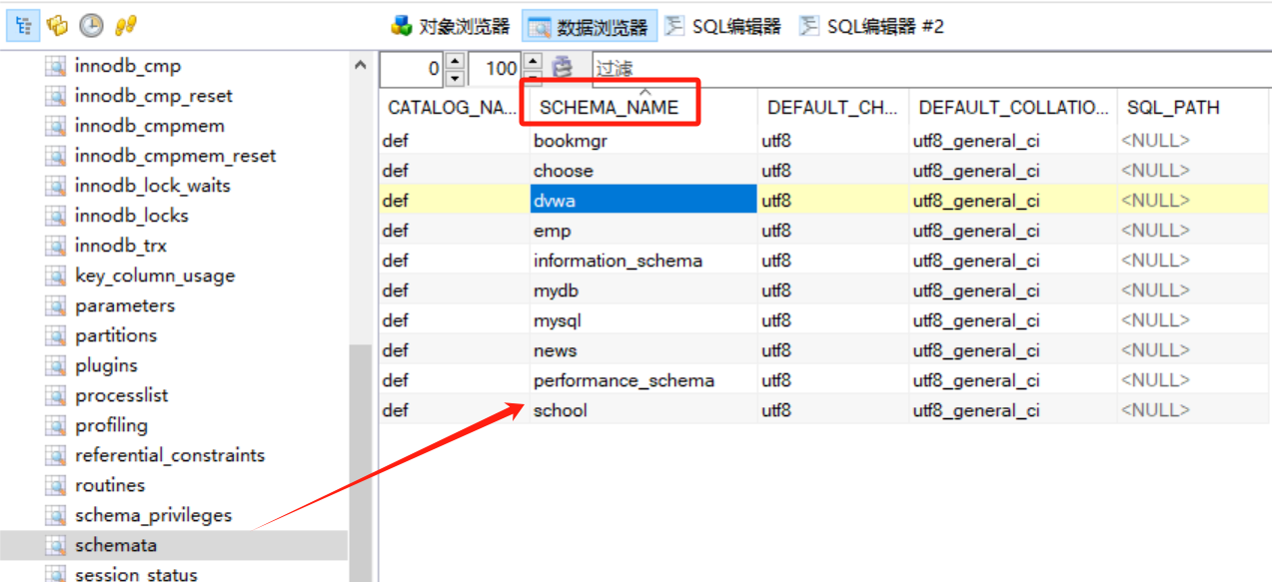The image size is (1272, 582).
Task: Click utf8_general_ci in the choose row
Action: pos(1013,171)
